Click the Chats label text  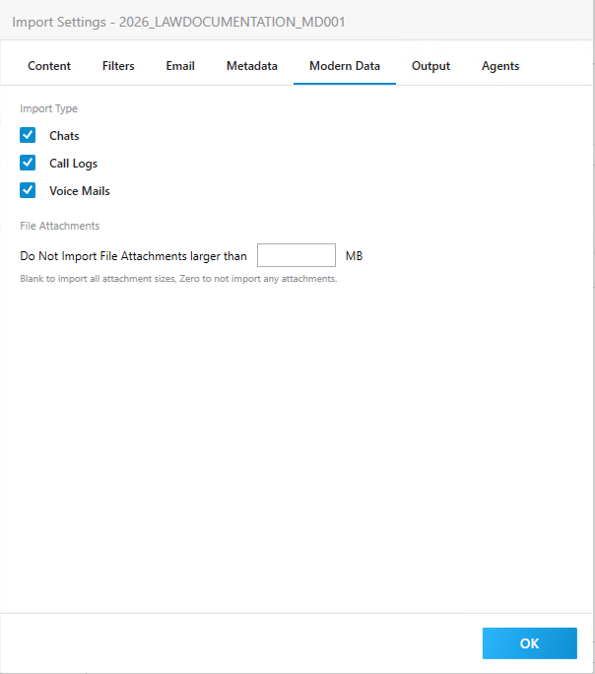click(x=64, y=136)
